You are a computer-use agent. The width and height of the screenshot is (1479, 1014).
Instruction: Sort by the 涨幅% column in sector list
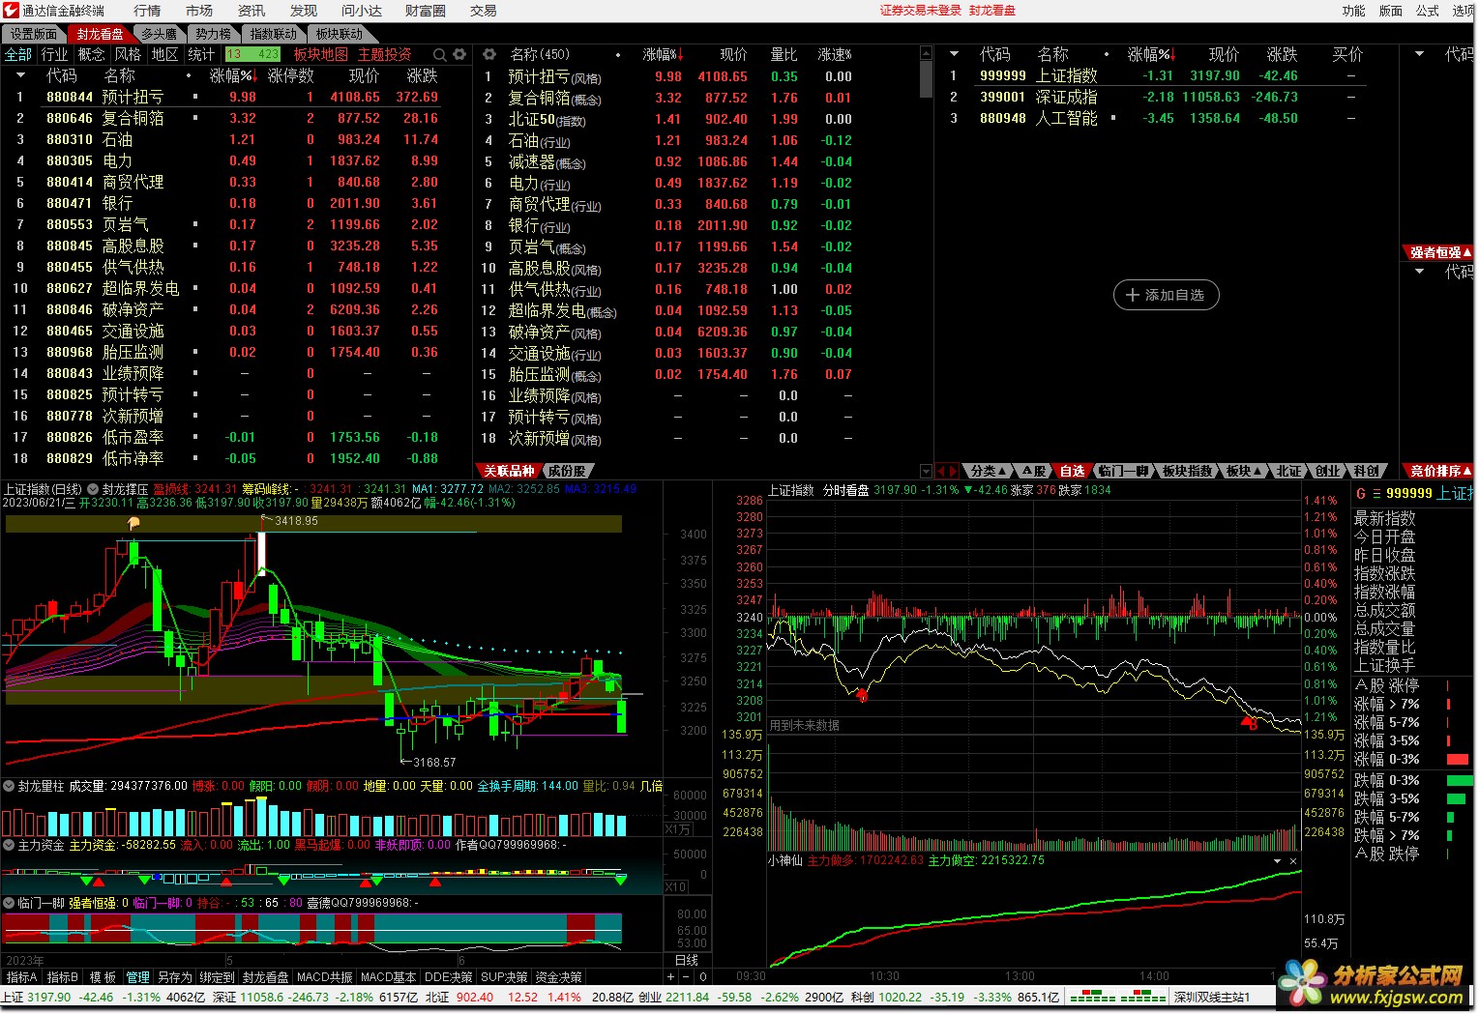click(233, 75)
